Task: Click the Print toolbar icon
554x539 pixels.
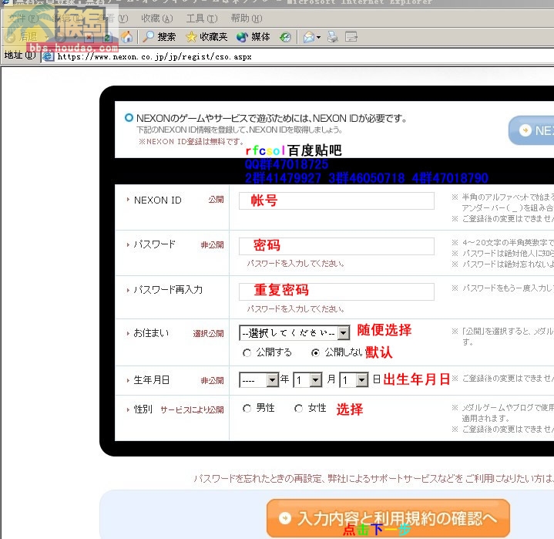Action: (332, 37)
